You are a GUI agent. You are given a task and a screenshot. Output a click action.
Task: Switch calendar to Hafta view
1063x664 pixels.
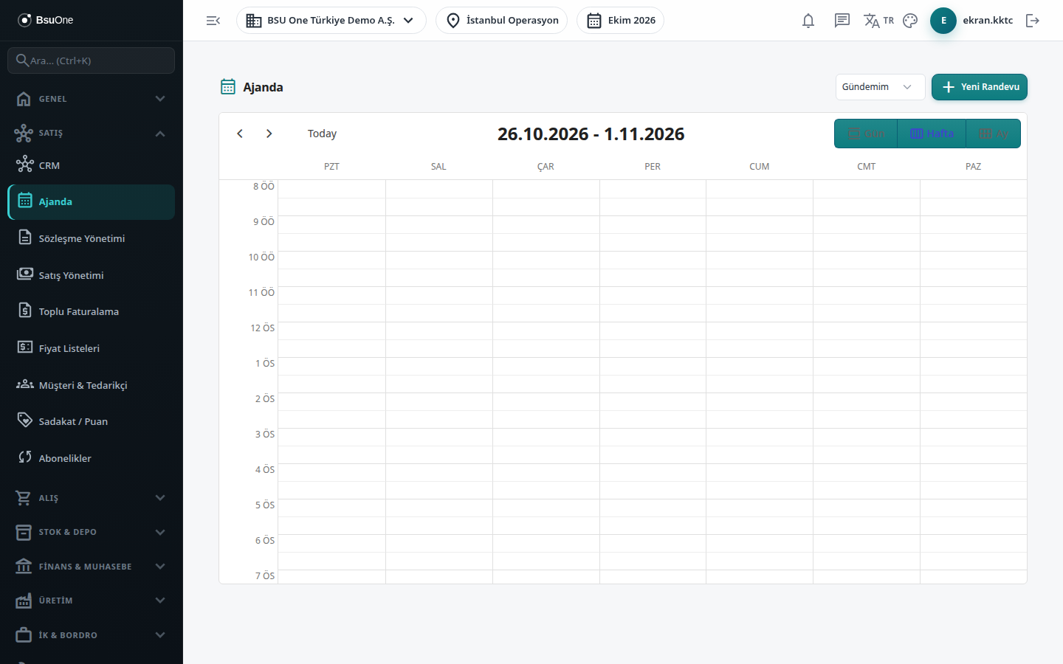click(x=932, y=134)
